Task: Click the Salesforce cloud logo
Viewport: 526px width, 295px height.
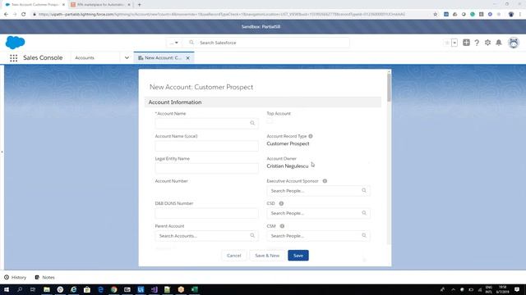Action: coord(15,43)
